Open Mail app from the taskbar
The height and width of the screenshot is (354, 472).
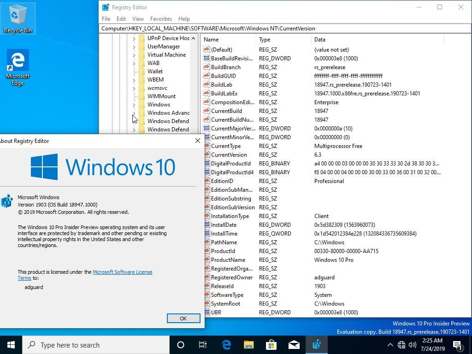pos(294,345)
